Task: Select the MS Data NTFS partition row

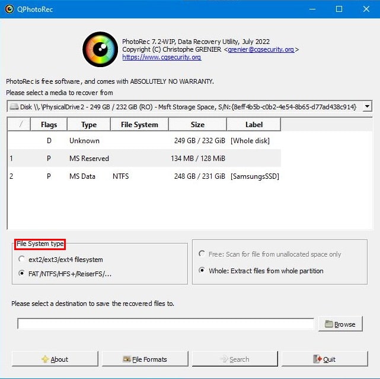Action: pyautogui.click(x=145, y=176)
